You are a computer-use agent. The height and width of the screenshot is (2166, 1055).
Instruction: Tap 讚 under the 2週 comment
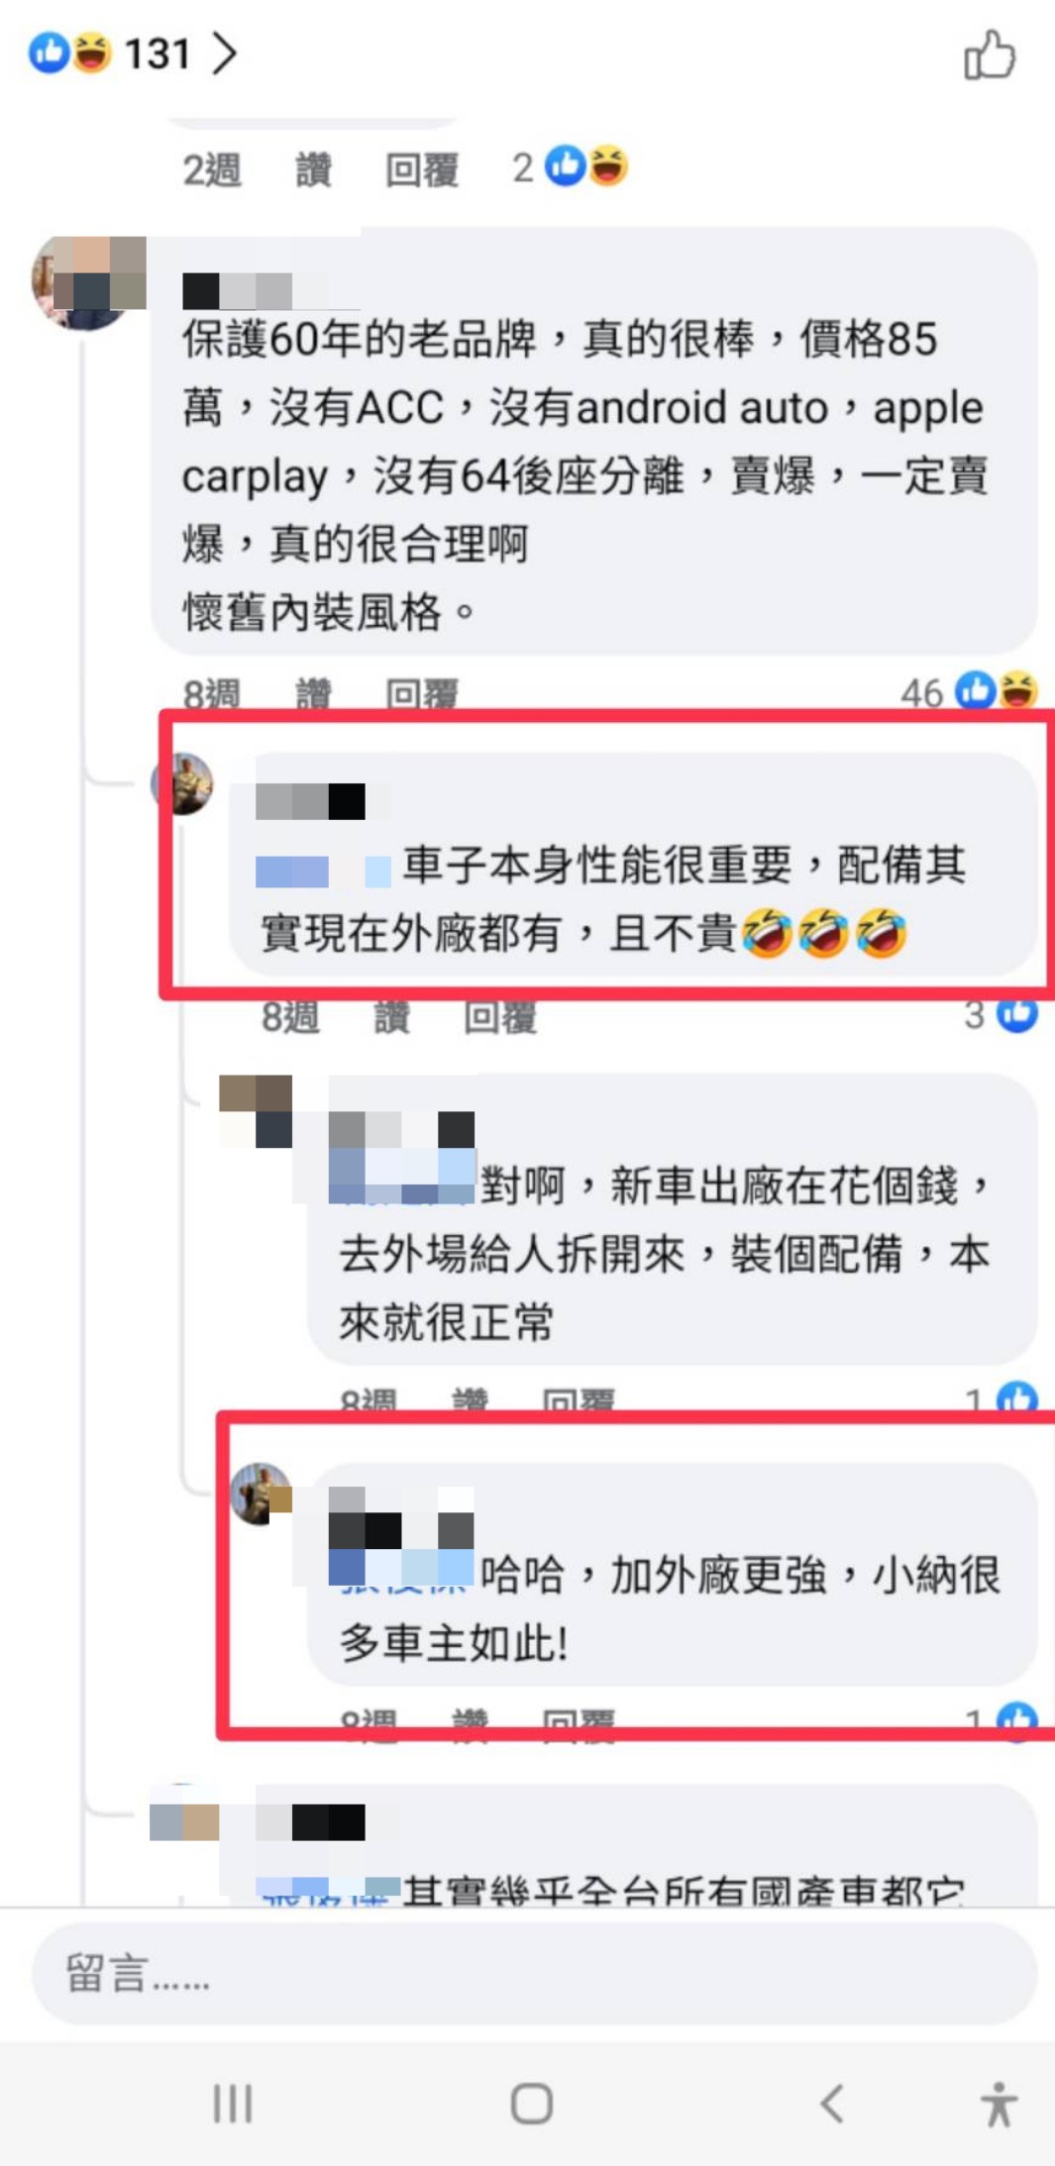point(313,169)
